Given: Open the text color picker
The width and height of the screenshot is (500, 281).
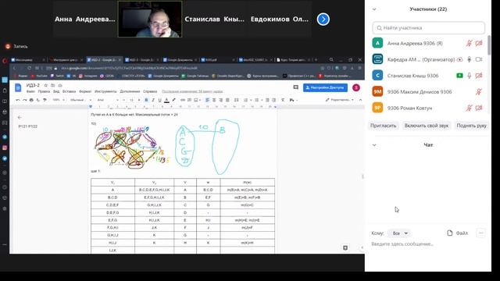Looking at the screenshot, I should pyautogui.click(x=166, y=100).
